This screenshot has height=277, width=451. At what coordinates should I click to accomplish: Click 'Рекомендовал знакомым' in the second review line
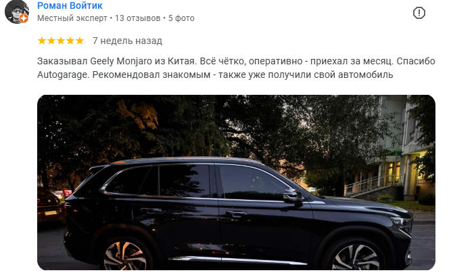point(151,75)
